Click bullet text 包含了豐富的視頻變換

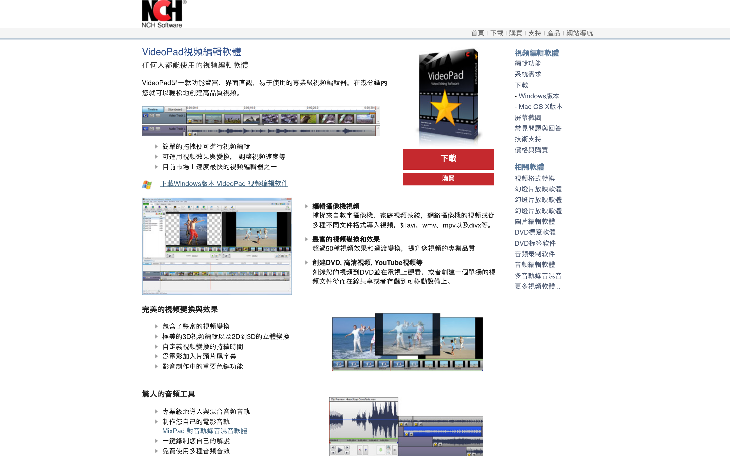[x=196, y=326]
